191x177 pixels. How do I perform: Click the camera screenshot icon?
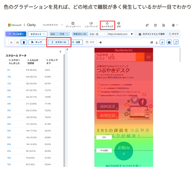point(169,42)
